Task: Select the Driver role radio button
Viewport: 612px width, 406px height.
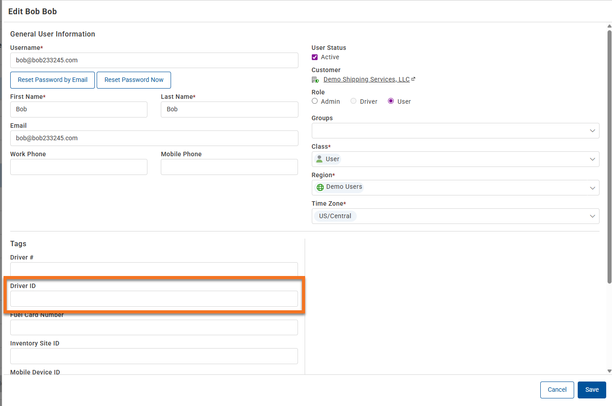Action: point(354,101)
